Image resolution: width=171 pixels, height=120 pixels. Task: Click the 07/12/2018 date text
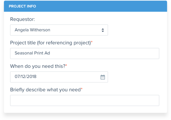tap(26, 77)
